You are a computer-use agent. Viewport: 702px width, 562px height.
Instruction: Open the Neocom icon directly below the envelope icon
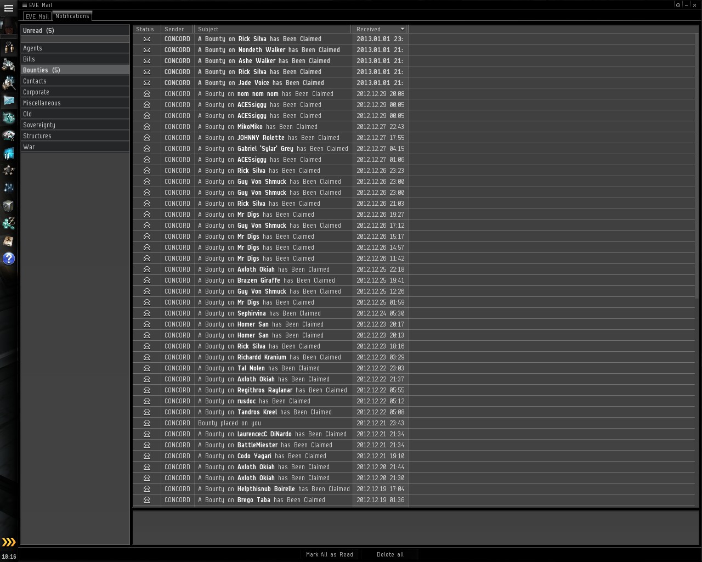[x=9, y=118]
